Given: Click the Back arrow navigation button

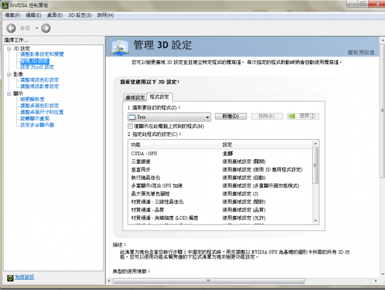Looking at the screenshot, I should pyautogui.click(x=11, y=28).
